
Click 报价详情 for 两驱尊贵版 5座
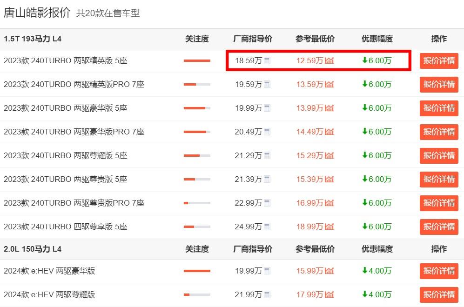(x=439, y=179)
